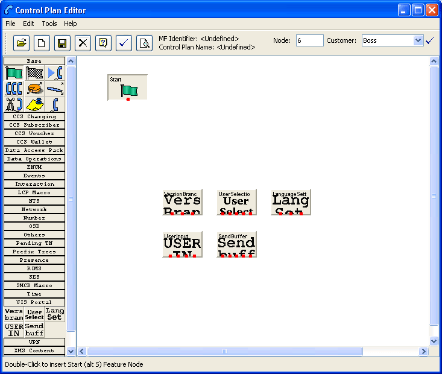Image resolution: width=442 pixels, height=374 pixels.
Task: Select the Send buff palette icon
Action: click(x=34, y=330)
